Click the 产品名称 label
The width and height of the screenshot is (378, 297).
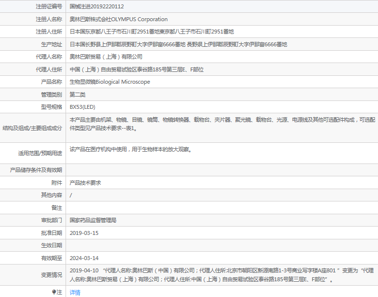click(x=52, y=82)
